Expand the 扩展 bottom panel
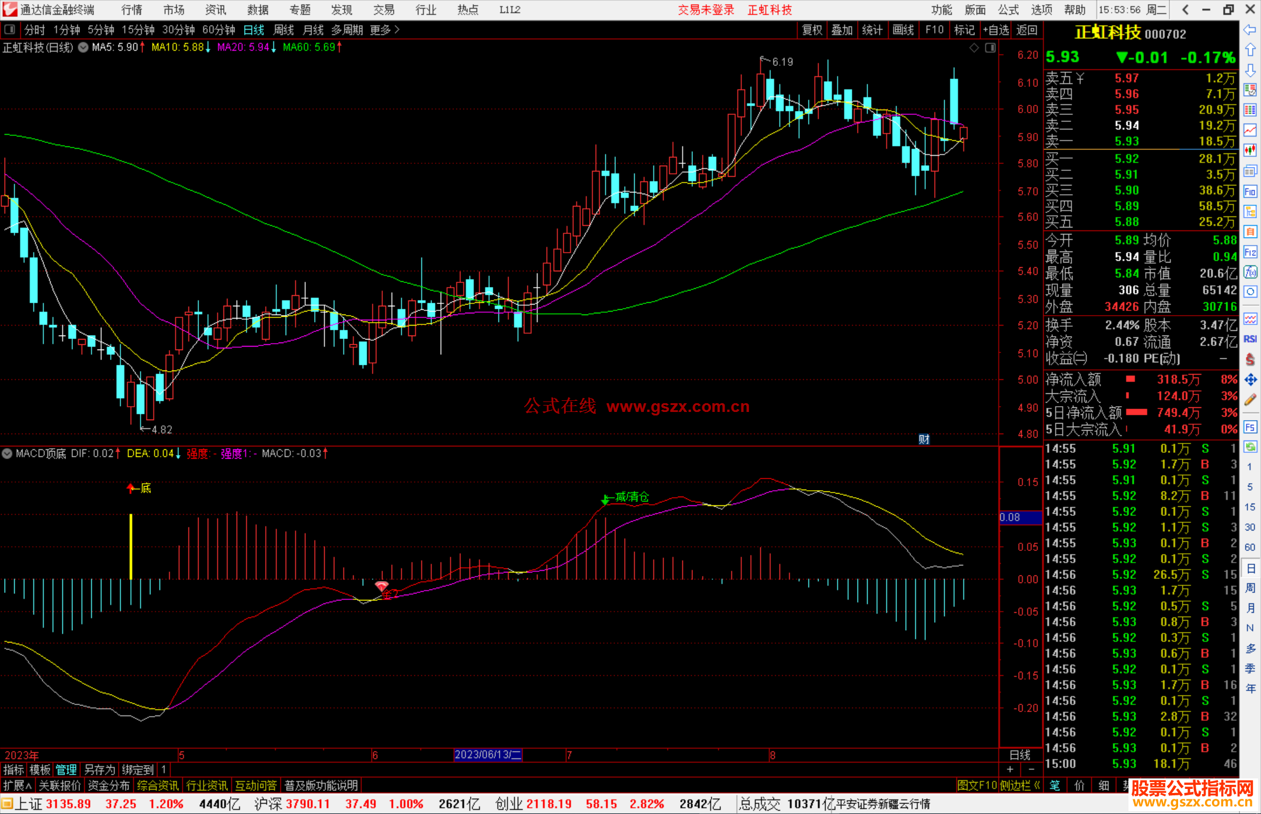Image resolution: width=1261 pixels, height=814 pixels. [17, 785]
